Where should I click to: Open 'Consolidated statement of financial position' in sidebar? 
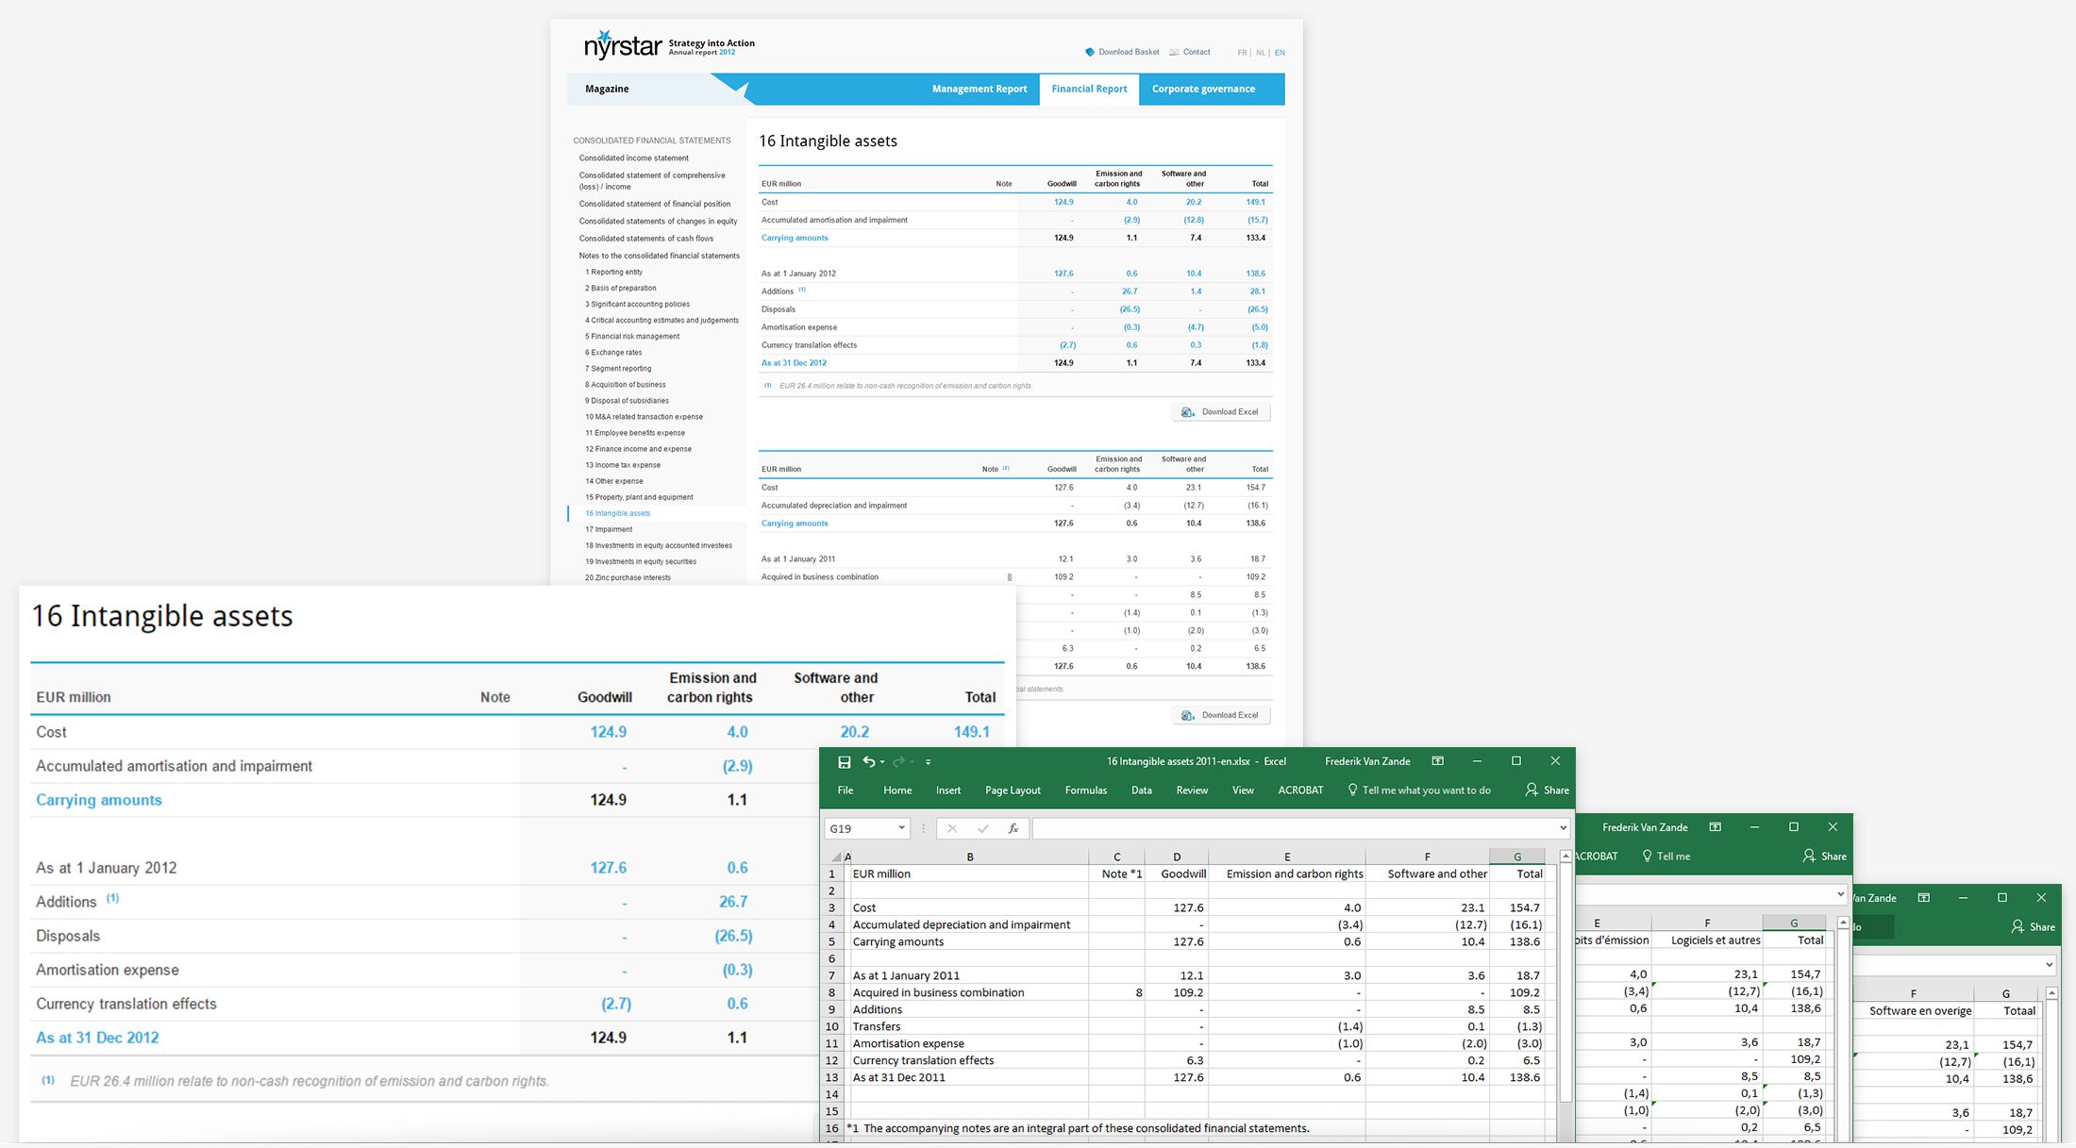tap(654, 204)
